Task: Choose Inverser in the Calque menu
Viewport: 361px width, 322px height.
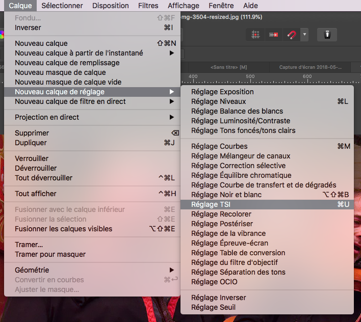Action: pyautogui.click(x=92, y=28)
